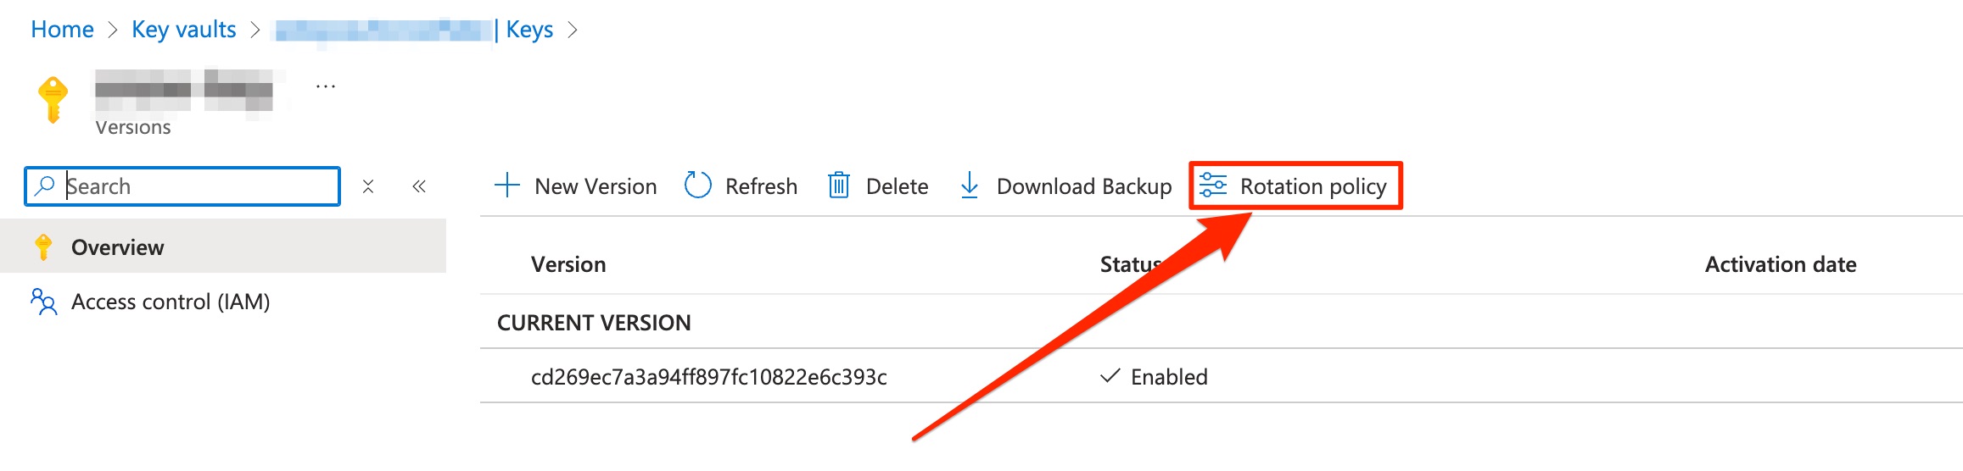The width and height of the screenshot is (1963, 471).
Task: Select key version cd269ec7a3a94ff897fc10822e6c393c row
Action: pos(1222,376)
